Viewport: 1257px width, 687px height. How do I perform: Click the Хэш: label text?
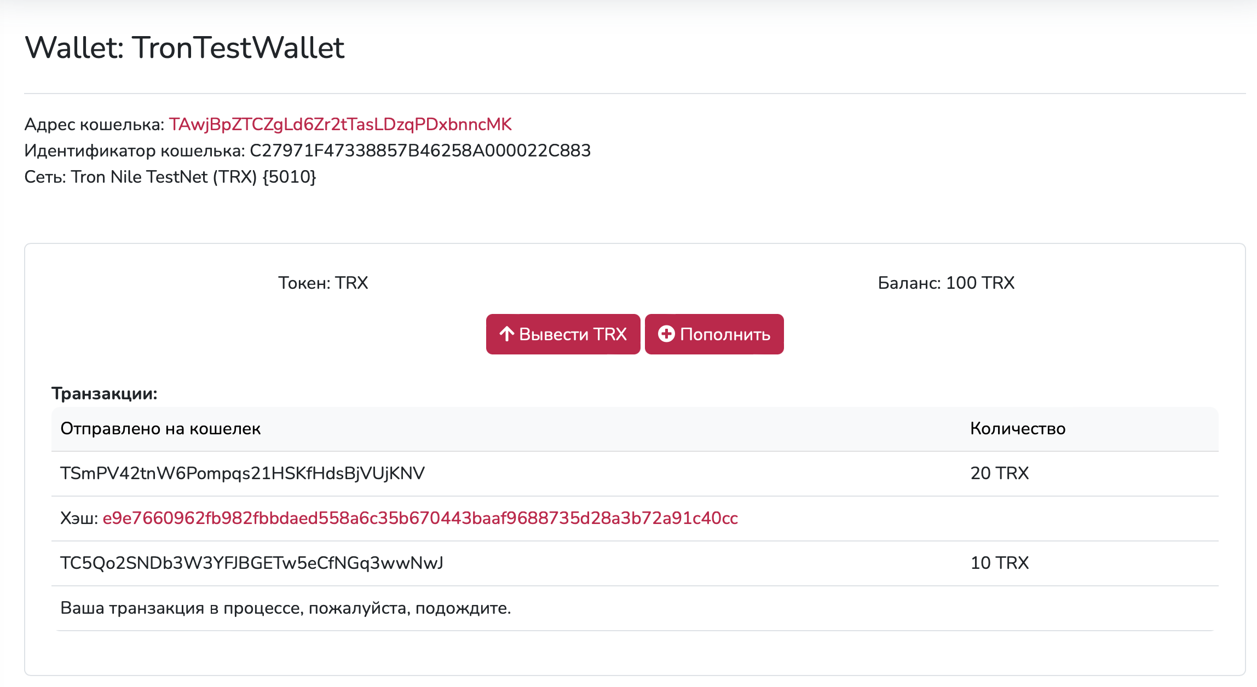(x=79, y=518)
